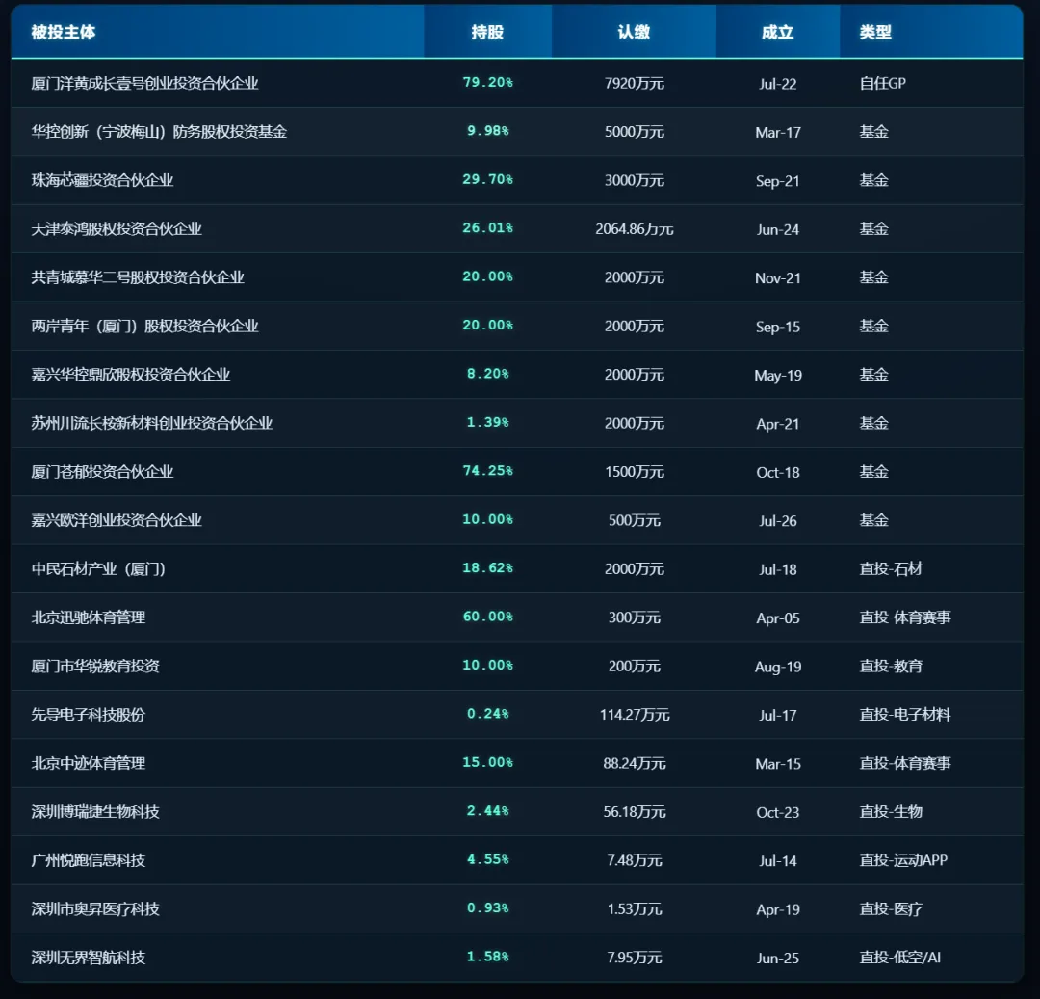This screenshot has height=999, width=1040.
Task: Select 广州悦跑信息科技 entry
Action: pos(89,860)
